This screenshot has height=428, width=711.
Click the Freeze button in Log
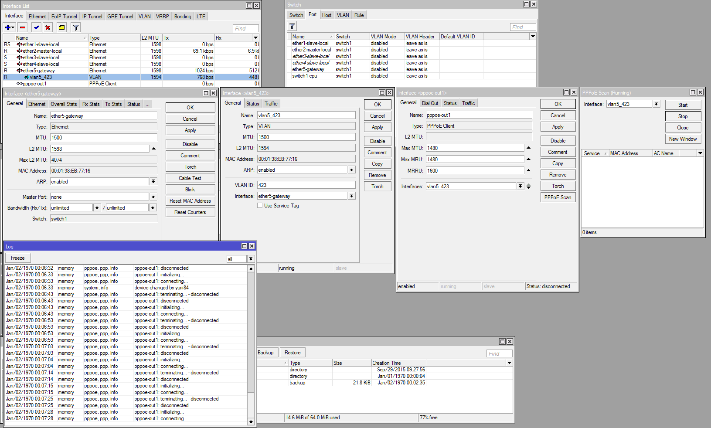pos(18,258)
